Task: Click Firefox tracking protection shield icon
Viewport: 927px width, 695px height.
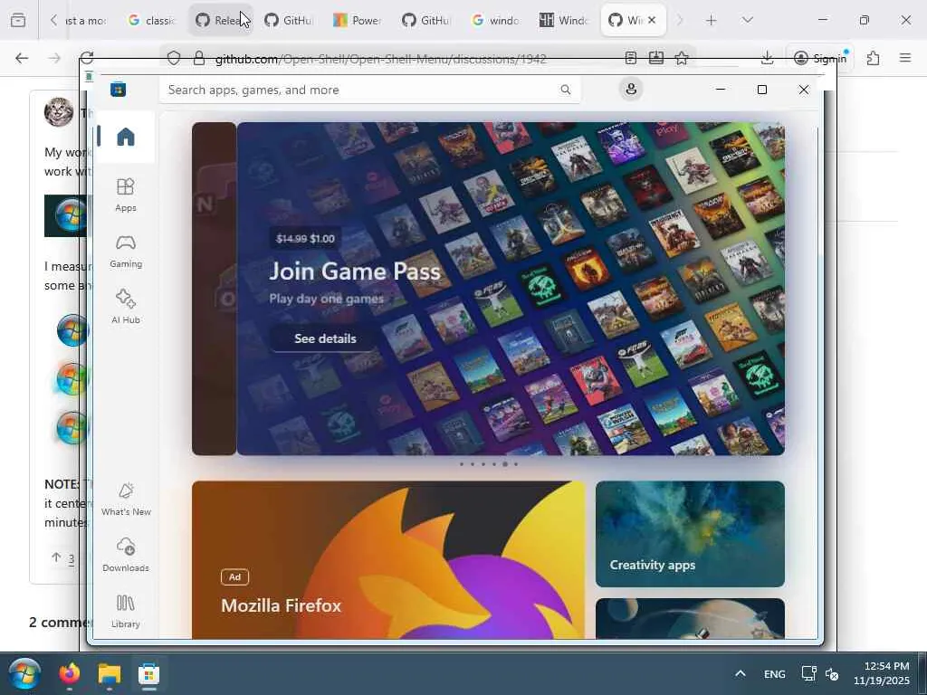Action: click(173, 58)
